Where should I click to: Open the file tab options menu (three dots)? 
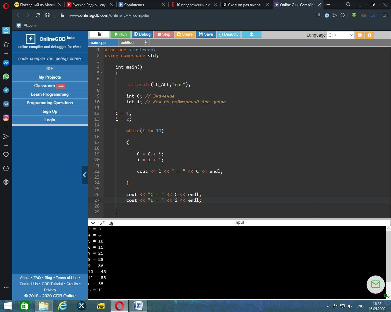[x=146, y=43]
